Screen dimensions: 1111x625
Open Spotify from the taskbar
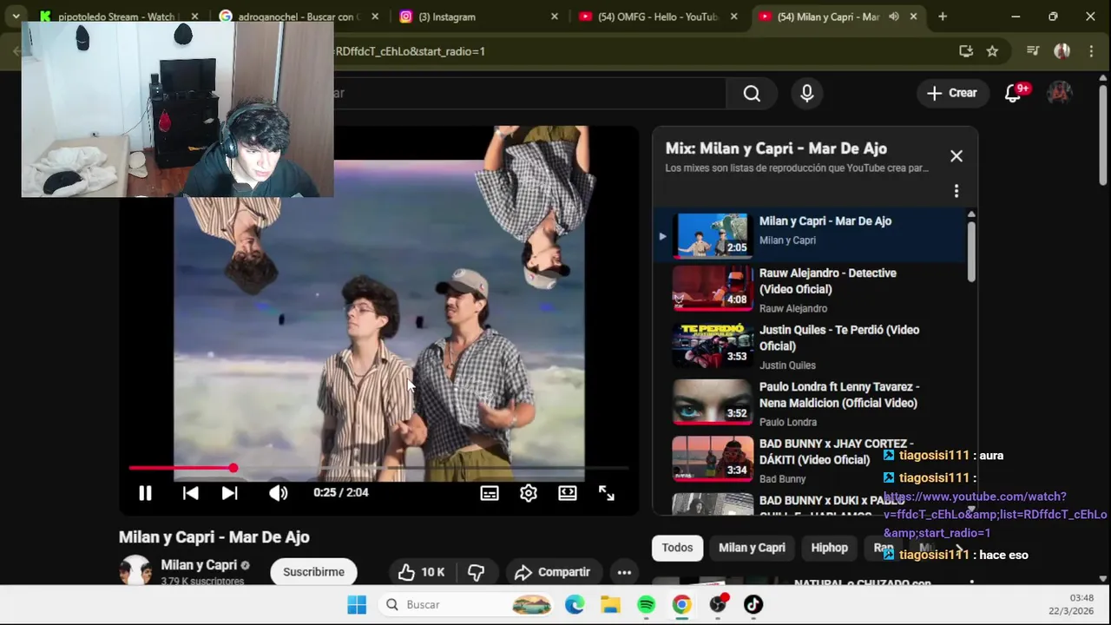coord(647,605)
